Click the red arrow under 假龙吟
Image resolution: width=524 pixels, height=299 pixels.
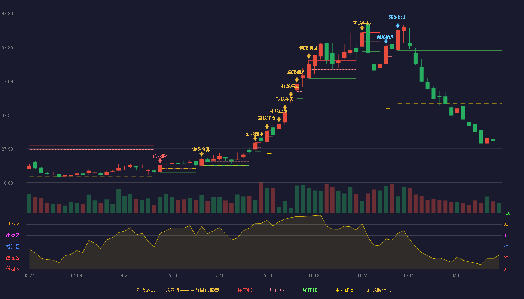pyautogui.click(x=160, y=161)
